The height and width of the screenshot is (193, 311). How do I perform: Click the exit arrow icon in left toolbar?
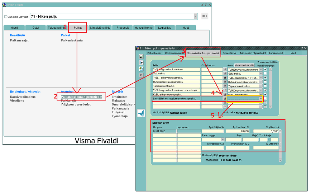(x=141, y=63)
